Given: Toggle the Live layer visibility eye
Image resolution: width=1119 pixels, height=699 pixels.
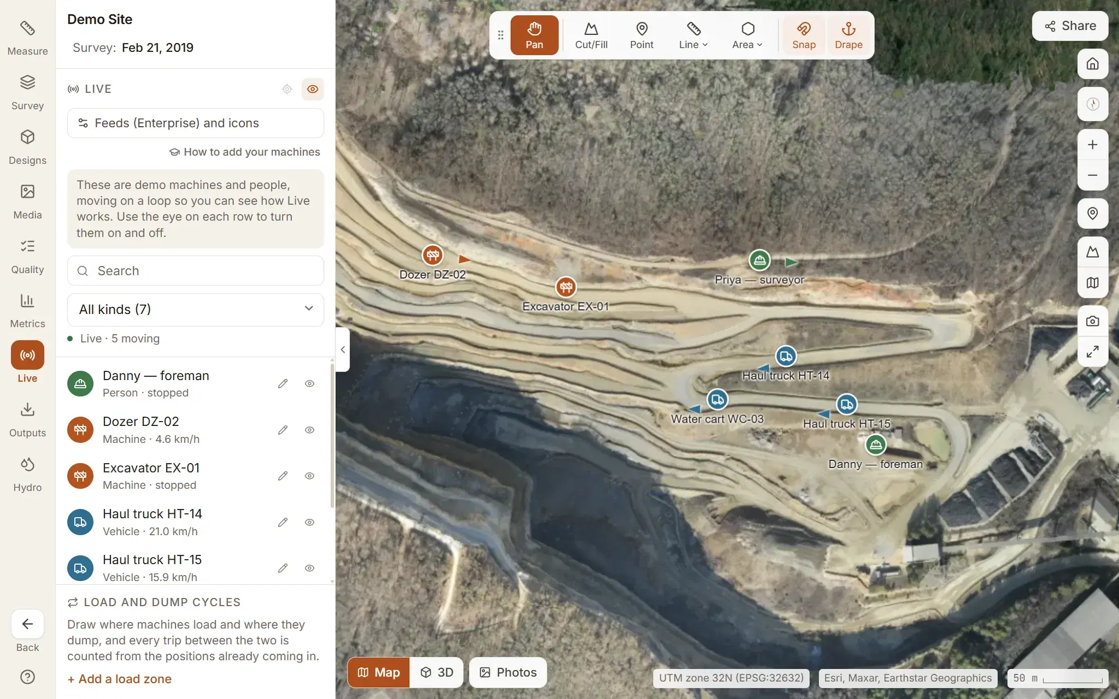Looking at the screenshot, I should 313,89.
